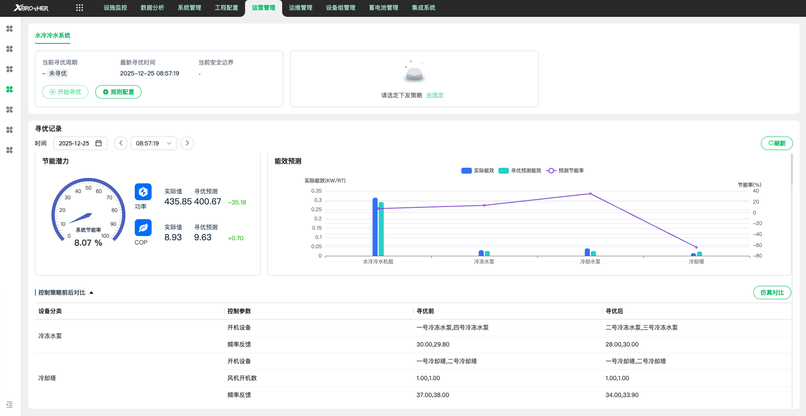Go to next optimization record arrow

[x=187, y=143]
